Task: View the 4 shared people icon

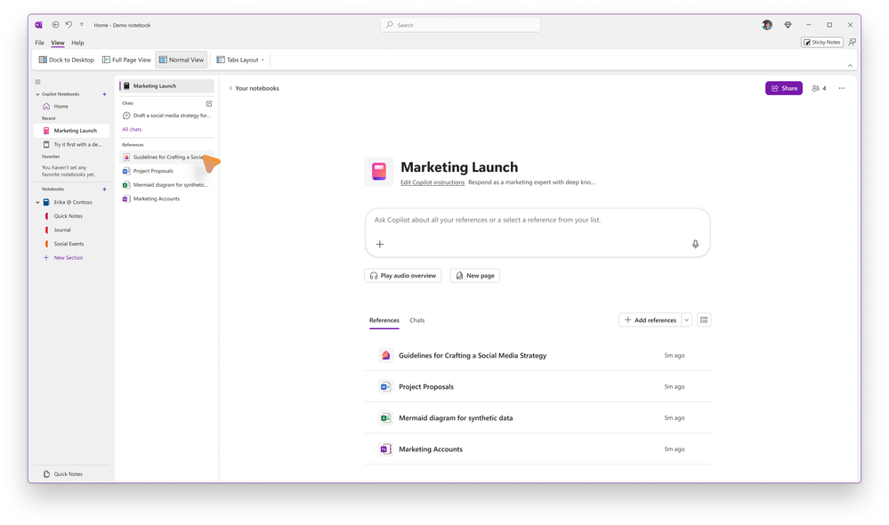Action: point(819,88)
